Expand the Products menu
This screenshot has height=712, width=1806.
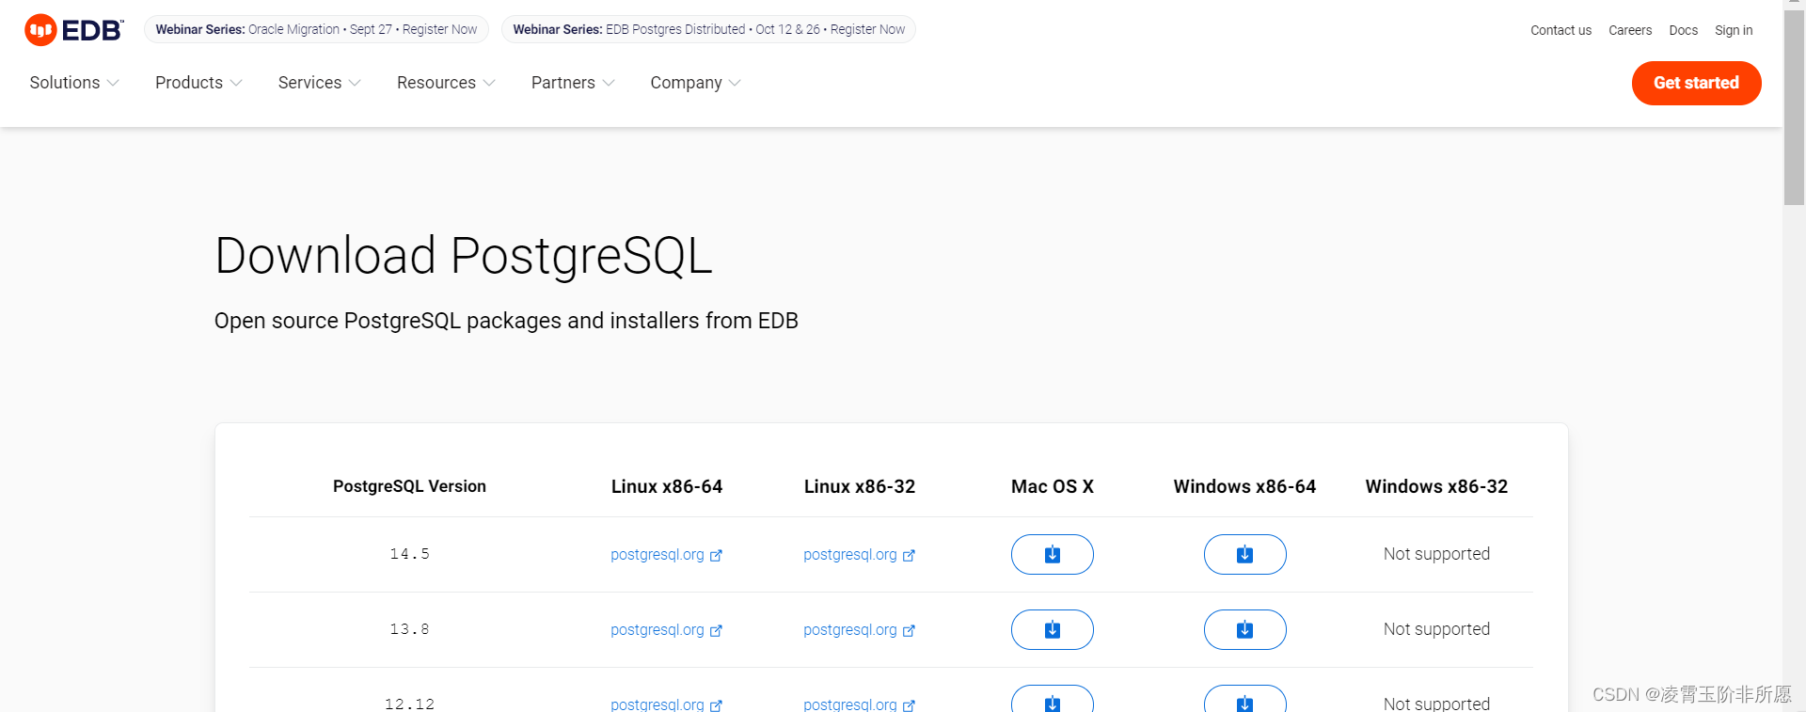198,83
